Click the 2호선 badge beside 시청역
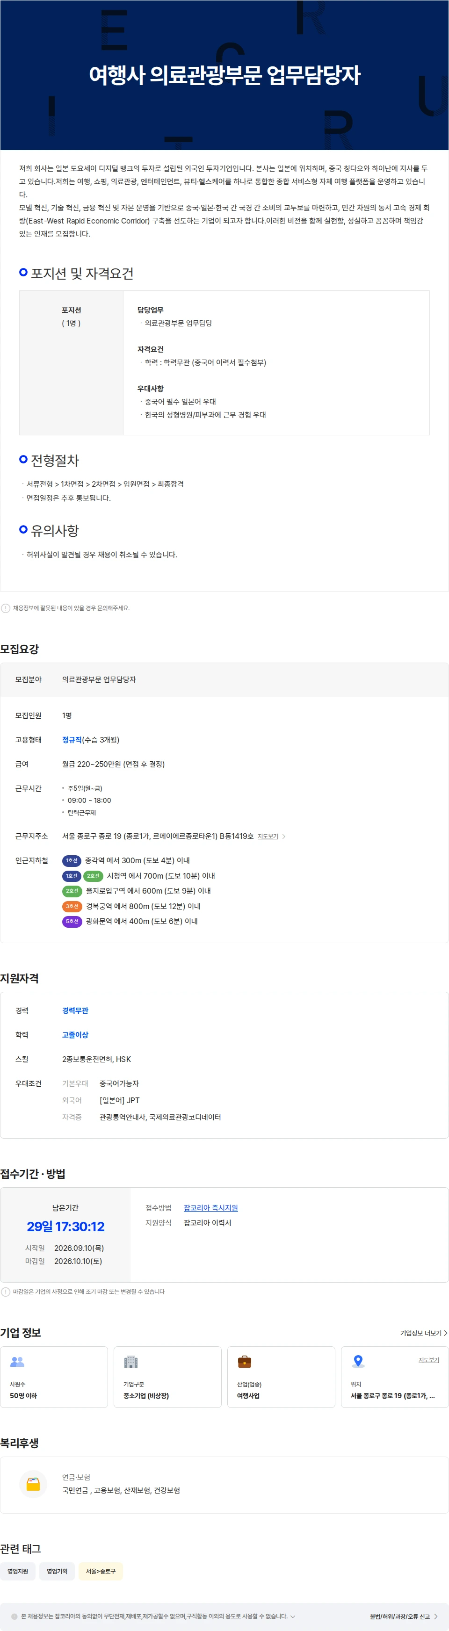This screenshot has height=1631, width=449. click(x=93, y=876)
